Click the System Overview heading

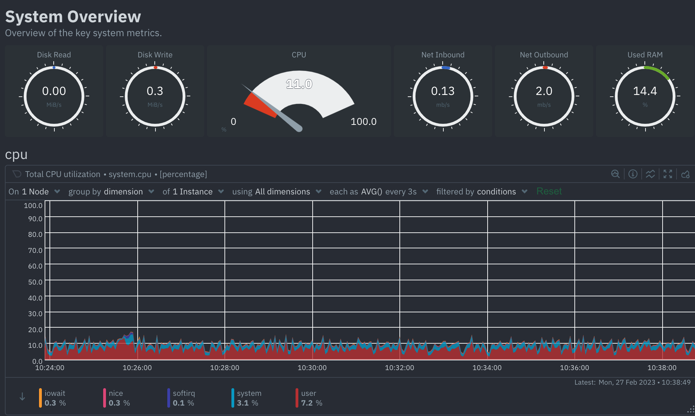coord(73,17)
